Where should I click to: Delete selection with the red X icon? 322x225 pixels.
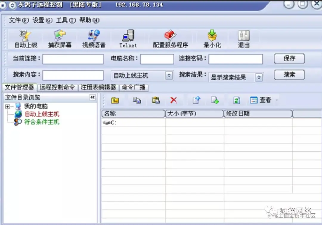pyautogui.click(x=174, y=100)
